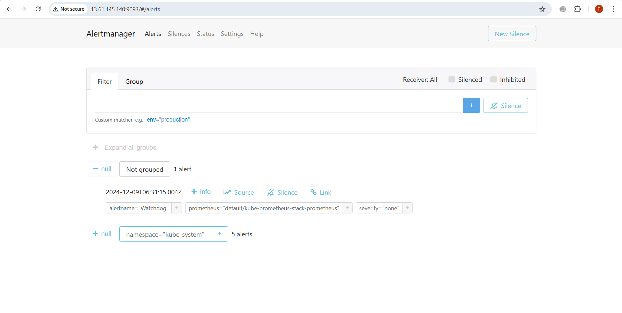
Task: Open the env="production" example matcher link
Action: click(168, 120)
